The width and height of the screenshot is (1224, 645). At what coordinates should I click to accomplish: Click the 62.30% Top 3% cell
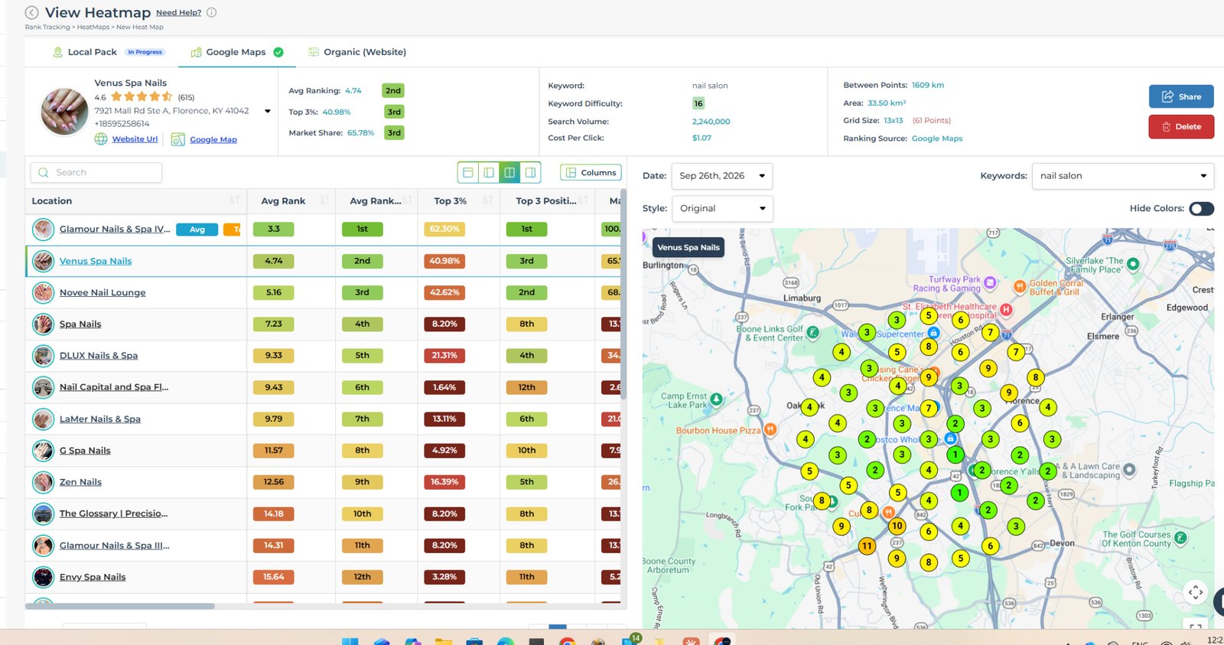pos(444,229)
